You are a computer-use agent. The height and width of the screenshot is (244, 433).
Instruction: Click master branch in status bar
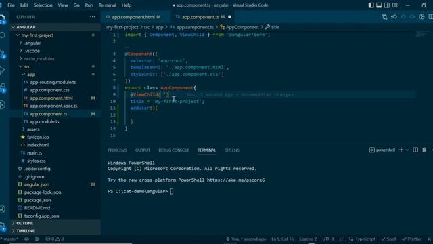10,239
